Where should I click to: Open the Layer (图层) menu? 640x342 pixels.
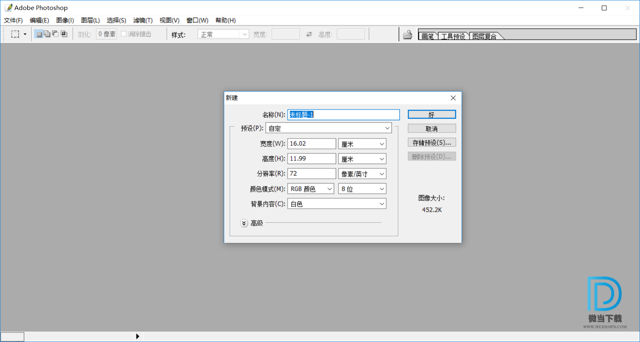(x=90, y=20)
